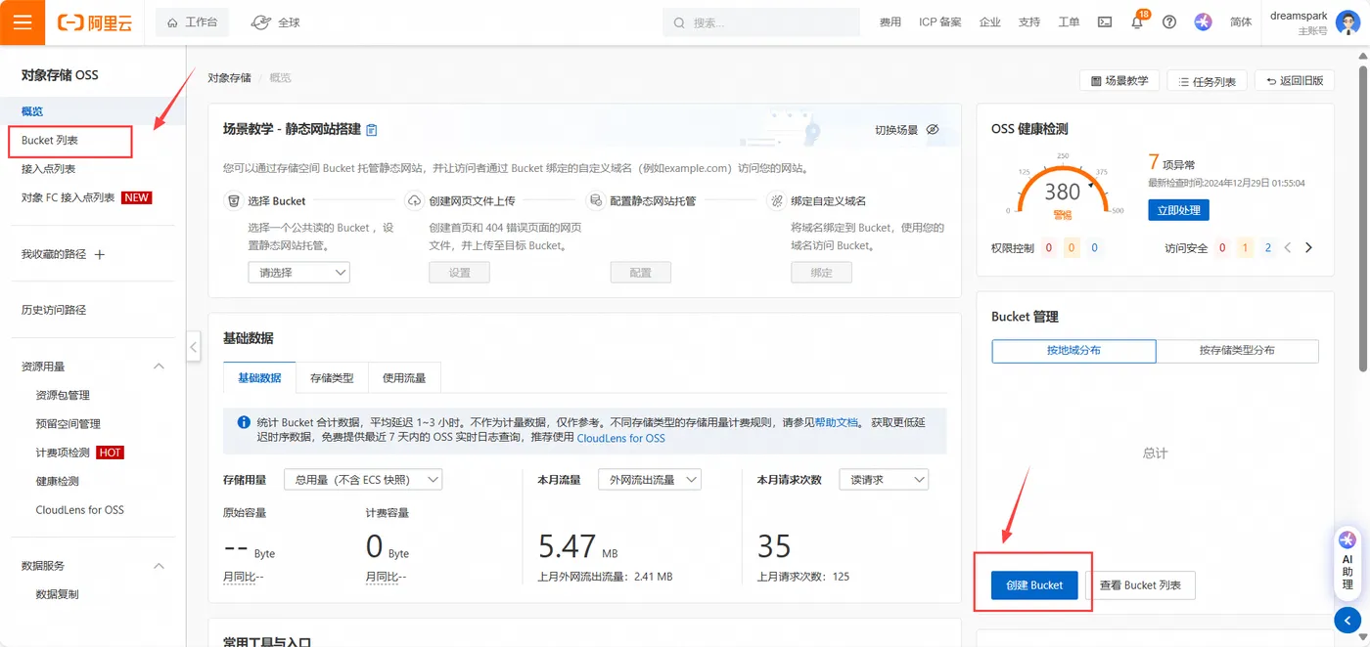Viewport: 1370px width, 647px height.
Task: Switch to 按地域分布 view
Action: point(1073,351)
